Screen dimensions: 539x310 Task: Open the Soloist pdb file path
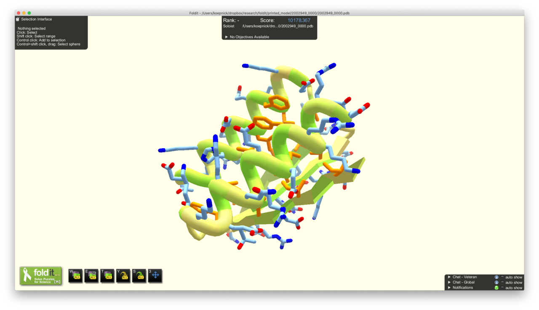(278, 26)
